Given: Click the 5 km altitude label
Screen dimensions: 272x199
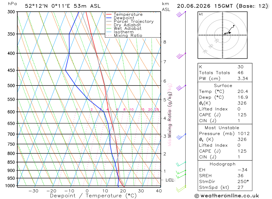Looking at the screenshot, I should click(x=165, y=100).
